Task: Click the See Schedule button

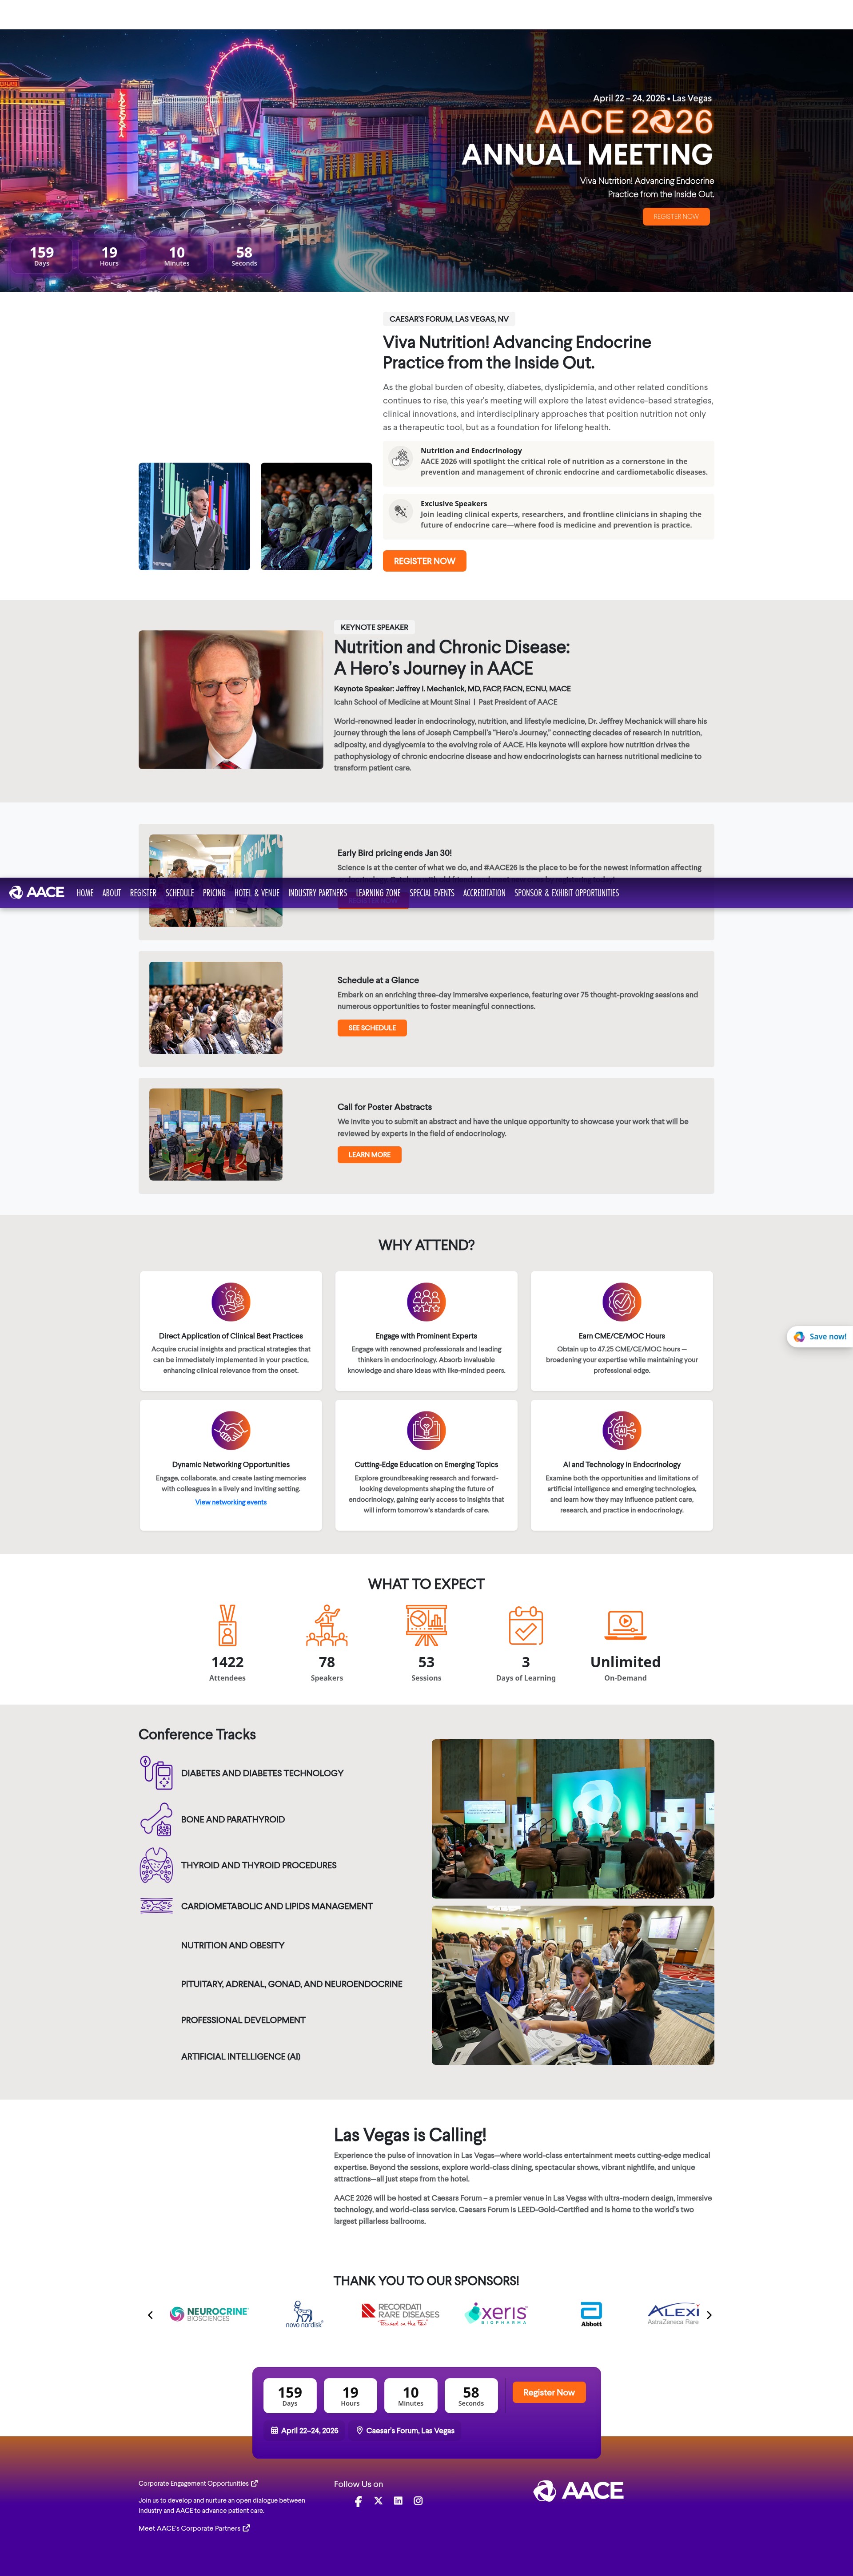Action: click(x=371, y=1028)
